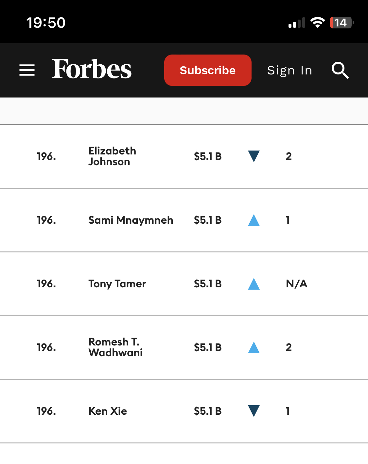368x464 pixels.
Task: Tap Ken Xie's $5.1 B net worth
Action: pos(208,411)
